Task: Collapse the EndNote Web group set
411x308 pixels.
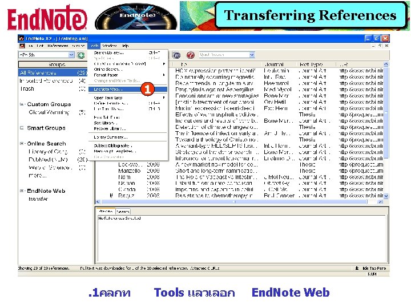Action: pyautogui.click(x=22, y=191)
